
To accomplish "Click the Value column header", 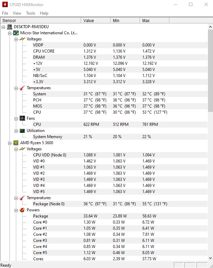I will point(96,20).
